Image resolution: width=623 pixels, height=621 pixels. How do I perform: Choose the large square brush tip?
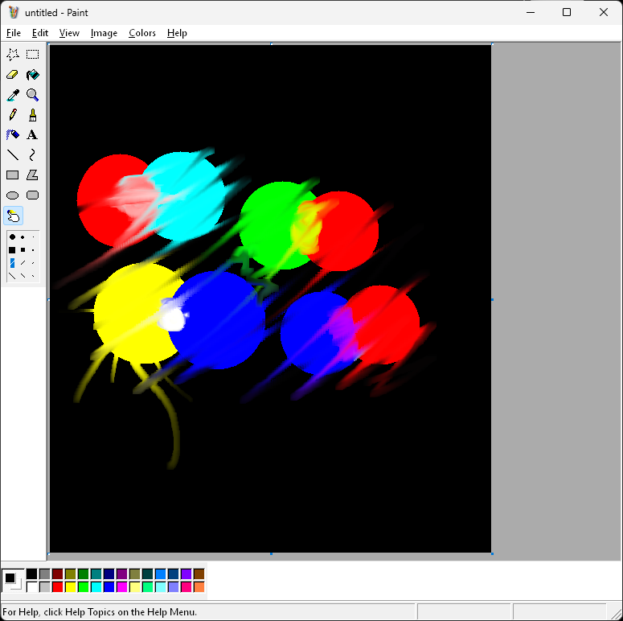tap(12, 250)
